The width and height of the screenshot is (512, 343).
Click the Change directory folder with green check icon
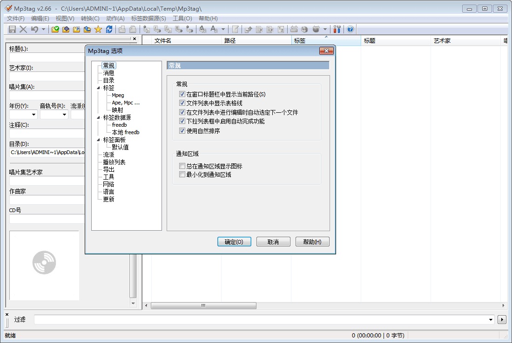(x=55, y=29)
